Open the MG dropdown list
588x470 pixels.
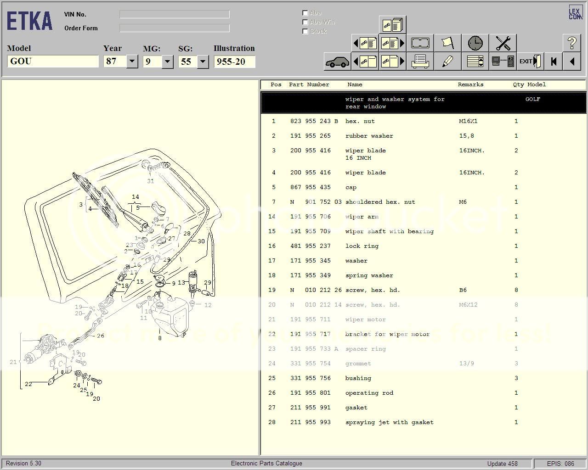[x=167, y=62]
